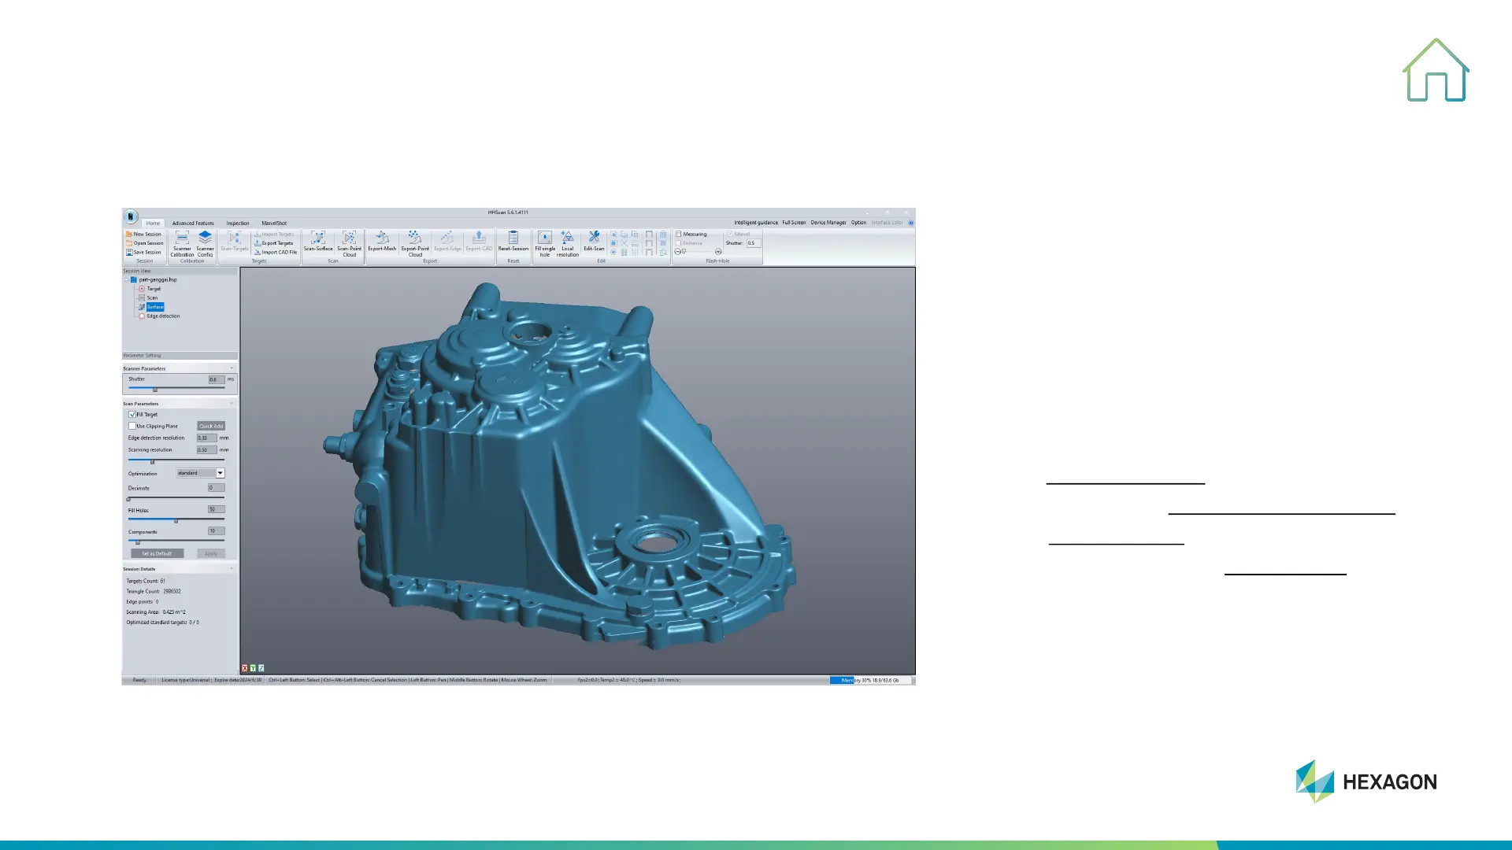Open Scanner Config settings
This screenshot has height=850, width=1512.
205,238
